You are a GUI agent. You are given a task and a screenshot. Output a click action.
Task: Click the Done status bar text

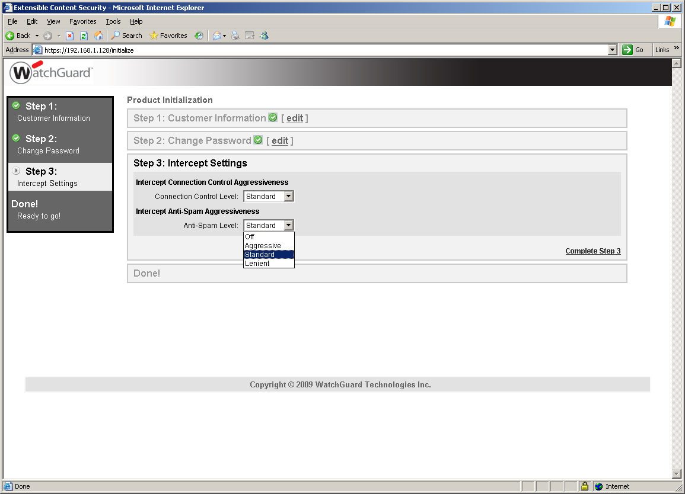[23, 486]
